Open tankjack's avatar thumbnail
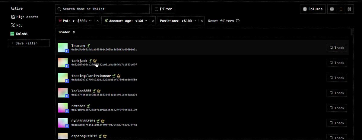 click(x=63, y=63)
